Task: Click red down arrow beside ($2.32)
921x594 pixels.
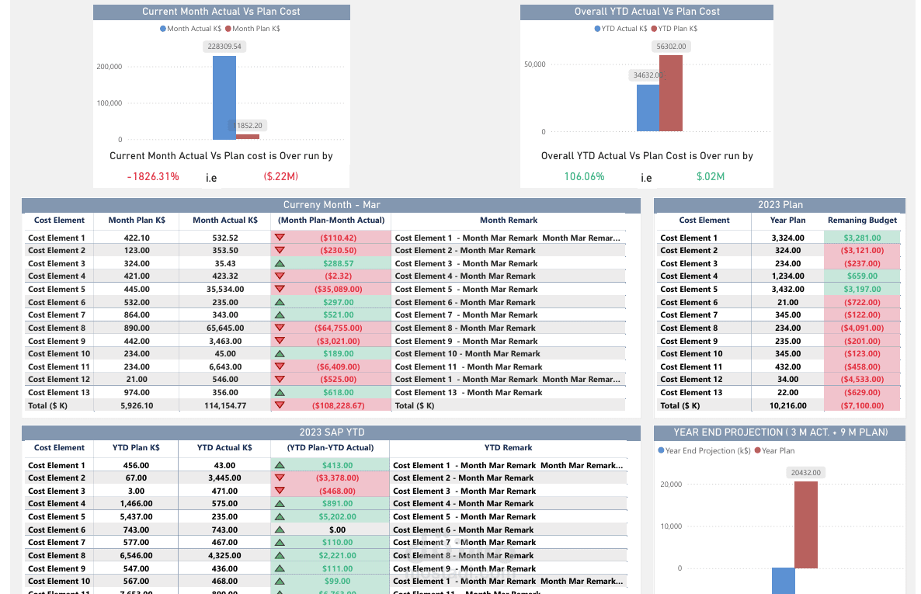Action: (x=280, y=276)
